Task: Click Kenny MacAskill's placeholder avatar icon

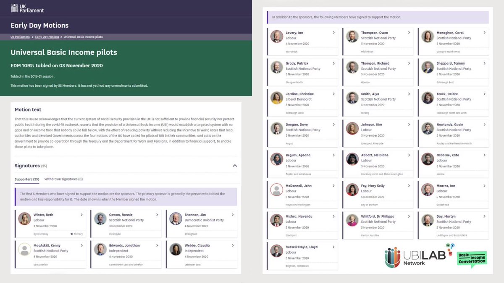Action: (x=24, y=249)
